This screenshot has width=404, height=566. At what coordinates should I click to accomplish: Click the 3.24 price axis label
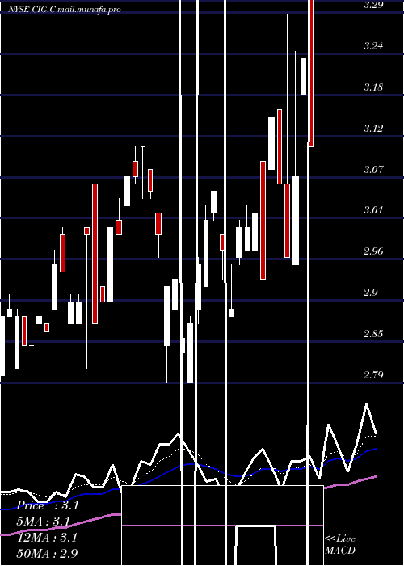373,46
